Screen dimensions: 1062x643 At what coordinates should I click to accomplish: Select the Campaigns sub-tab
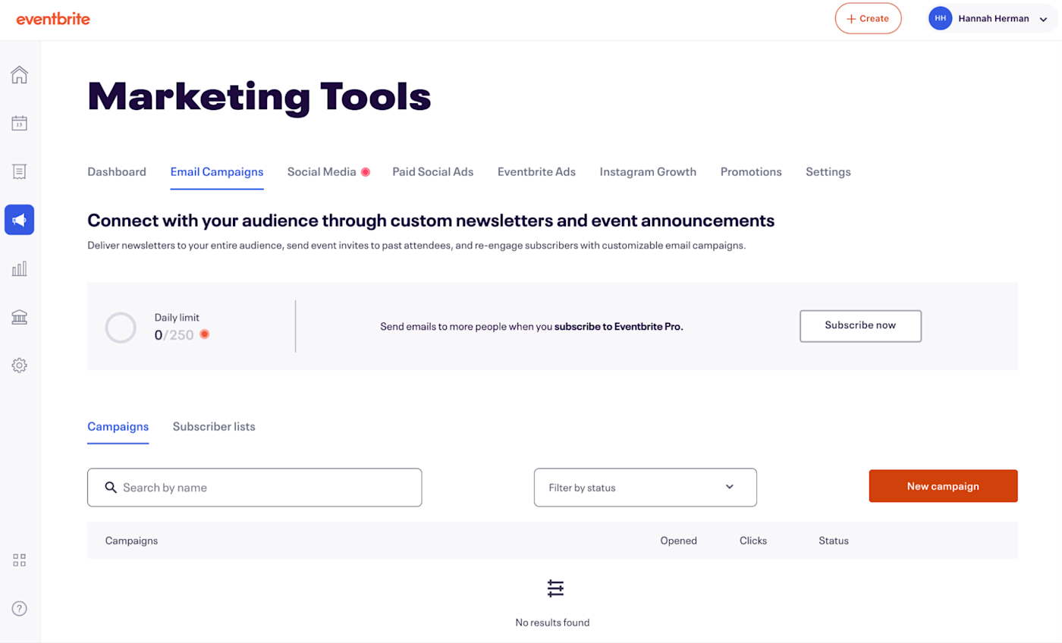[118, 427]
